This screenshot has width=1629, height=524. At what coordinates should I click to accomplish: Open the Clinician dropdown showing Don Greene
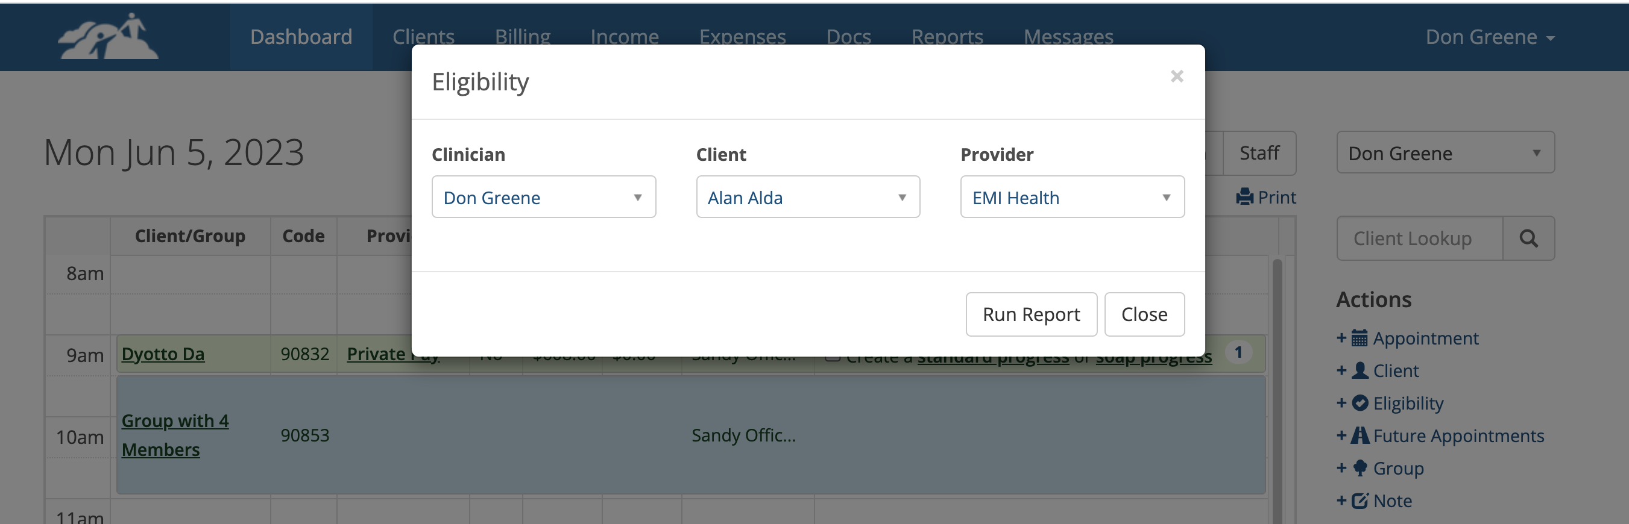[543, 196]
